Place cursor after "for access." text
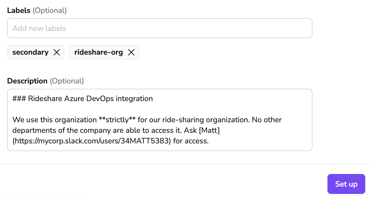 tap(209, 141)
